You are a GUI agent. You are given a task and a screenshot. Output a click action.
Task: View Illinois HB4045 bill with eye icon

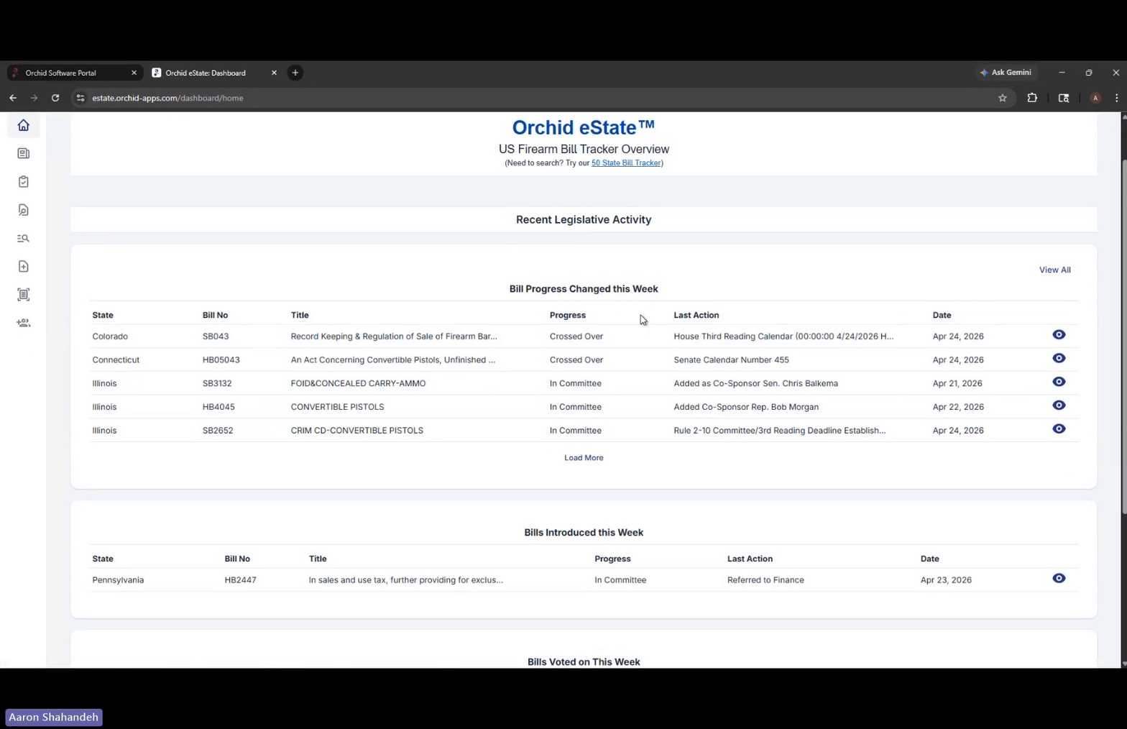pyautogui.click(x=1059, y=405)
